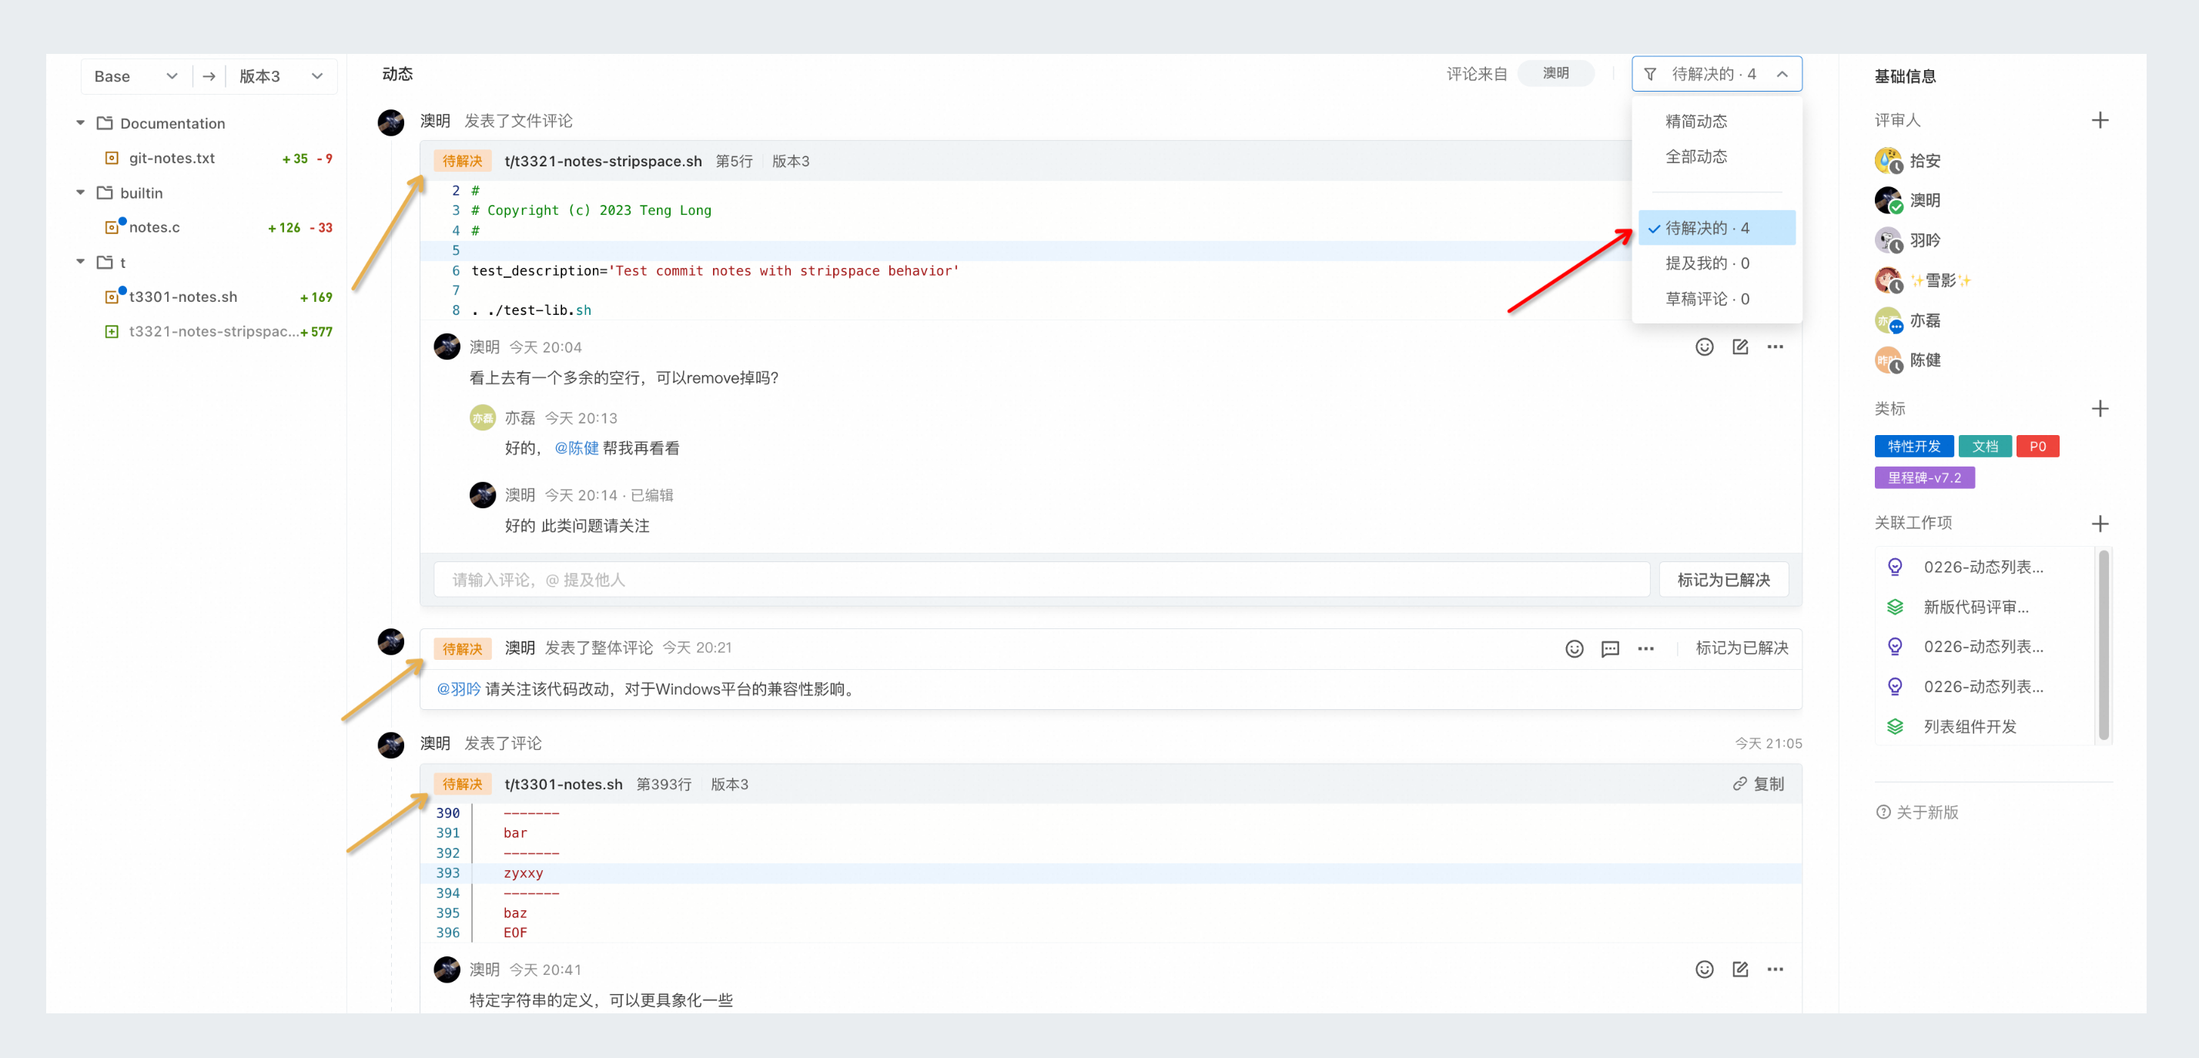Click reviewer 羽吟 avatar
2199x1058 pixels.
[1887, 240]
